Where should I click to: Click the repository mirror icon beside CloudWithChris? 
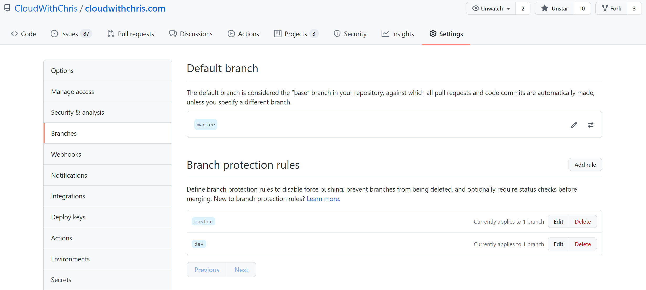7,8
